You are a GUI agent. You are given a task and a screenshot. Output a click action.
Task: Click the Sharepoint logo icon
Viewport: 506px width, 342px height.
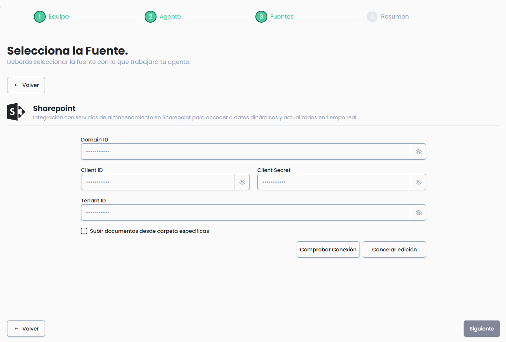click(x=16, y=112)
